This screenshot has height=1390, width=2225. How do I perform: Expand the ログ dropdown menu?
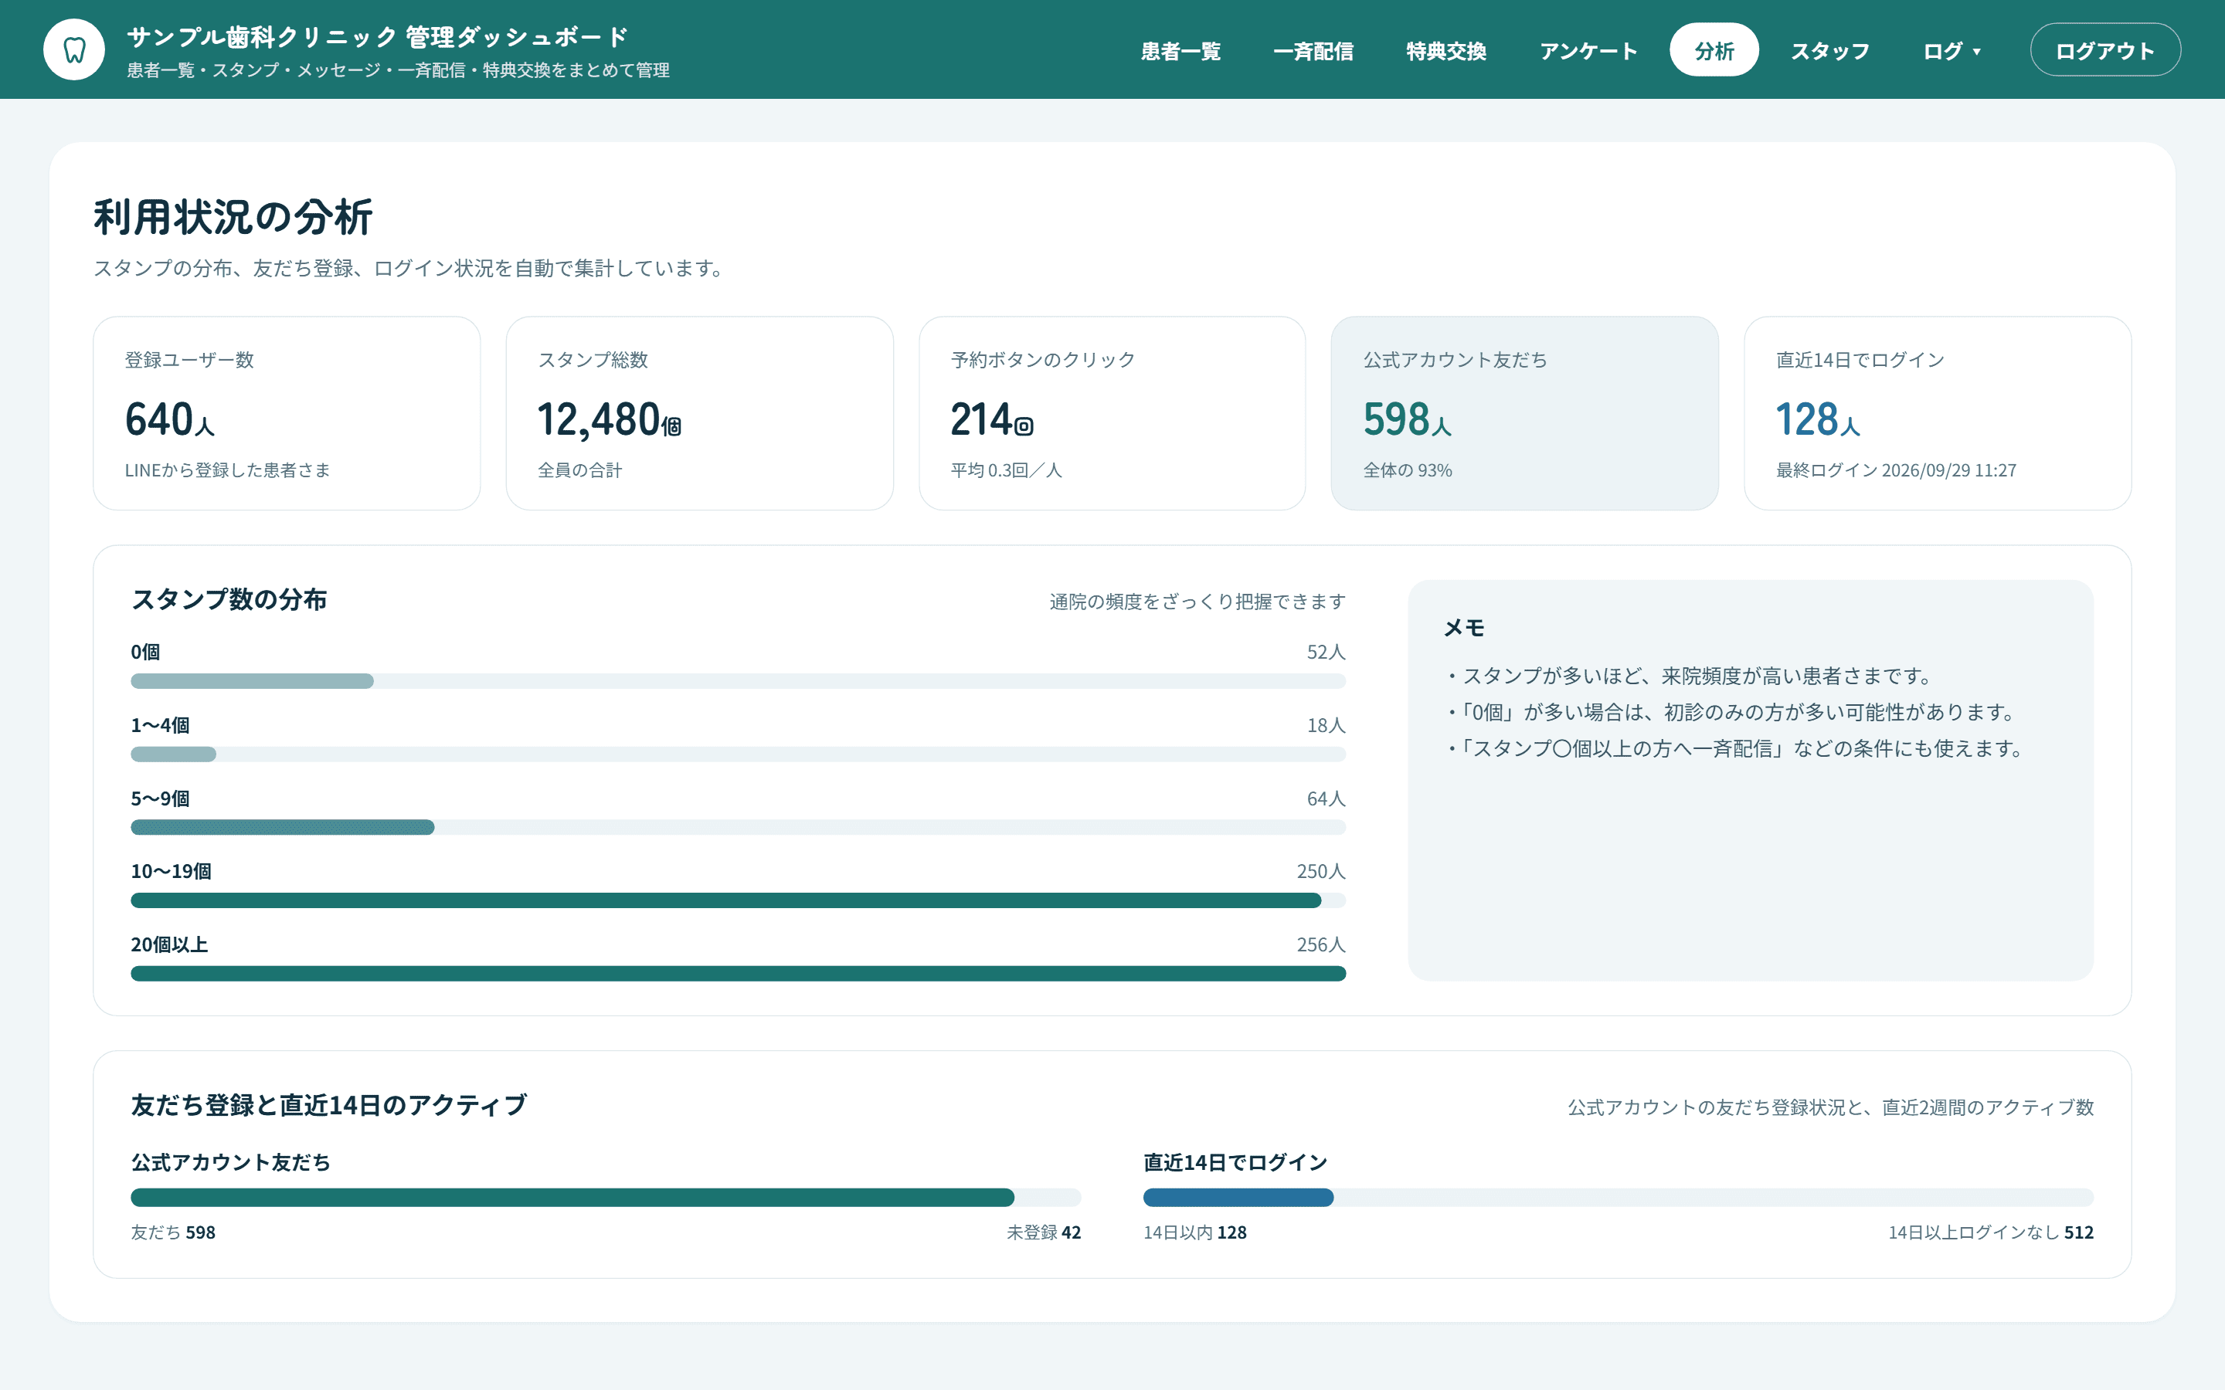1952,50
